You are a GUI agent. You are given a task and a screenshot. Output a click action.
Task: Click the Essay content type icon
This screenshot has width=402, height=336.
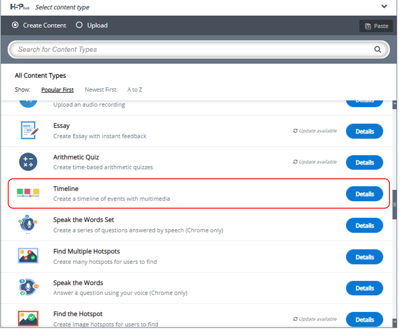click(x=28, y=131)
